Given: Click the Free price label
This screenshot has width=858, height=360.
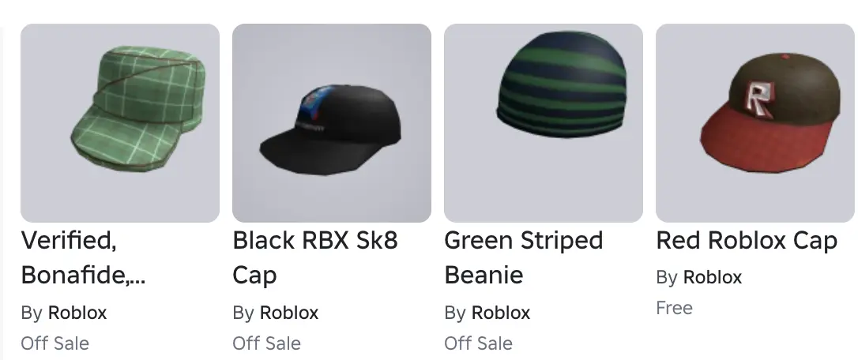Looking at the screenshot, I should tap(674, 308).
